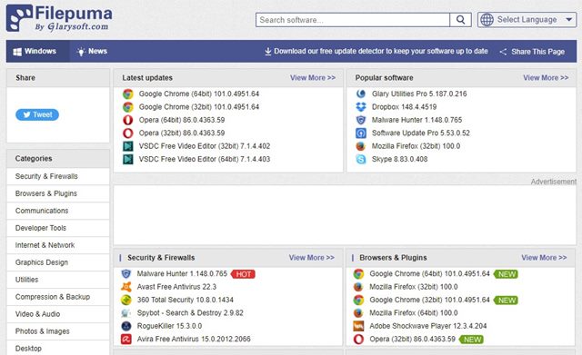Click the search magnifier icon button
This screenshot has height=355, width=582.
[460, 20]
